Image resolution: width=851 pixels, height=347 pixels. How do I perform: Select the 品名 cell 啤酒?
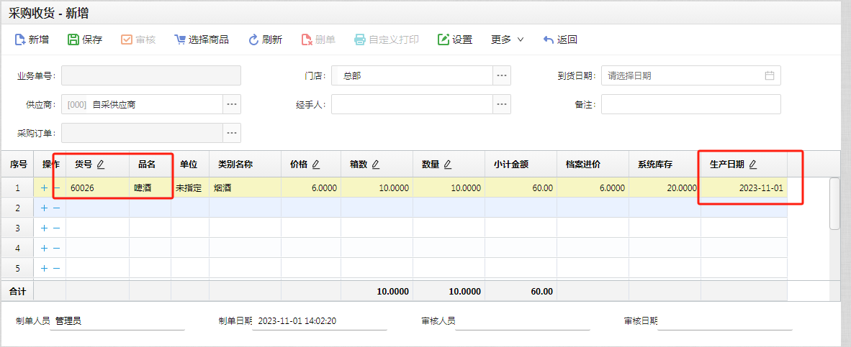(x=150, y=188)
